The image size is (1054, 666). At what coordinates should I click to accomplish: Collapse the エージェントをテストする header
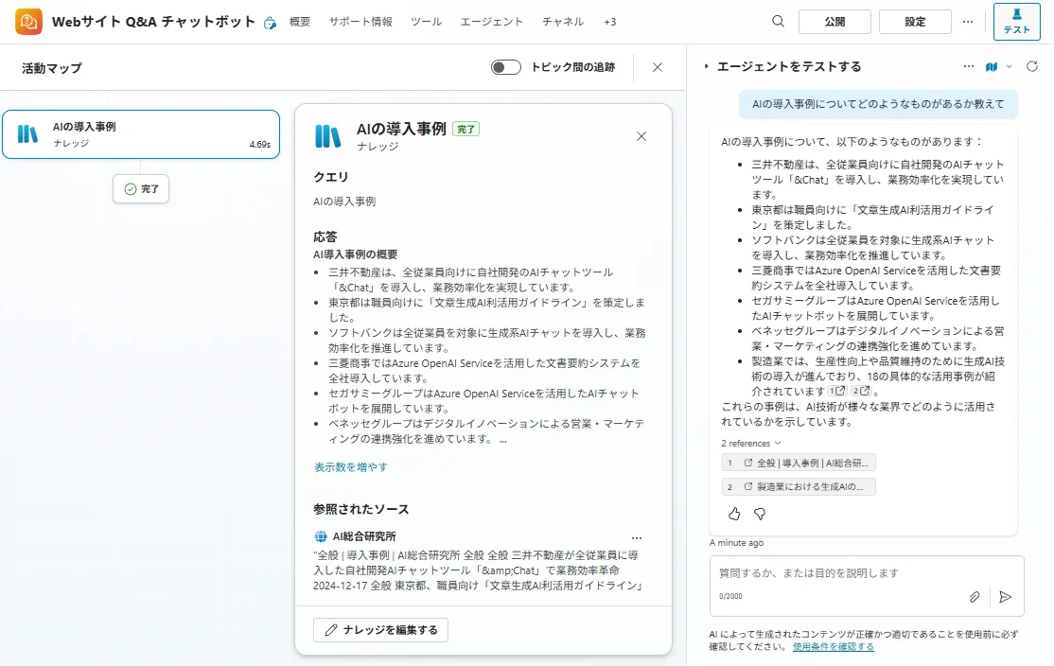[705, 66]
